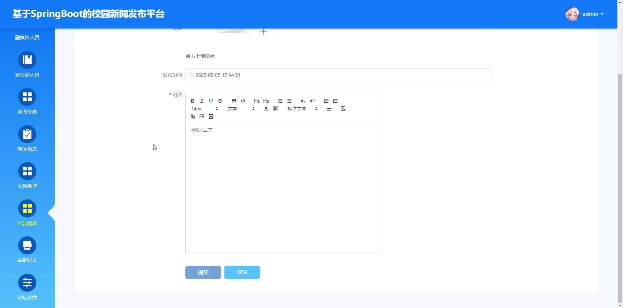This screenshot has width=623, height=308.
Task: Insert a video into the content
Action: pos(211,116)
